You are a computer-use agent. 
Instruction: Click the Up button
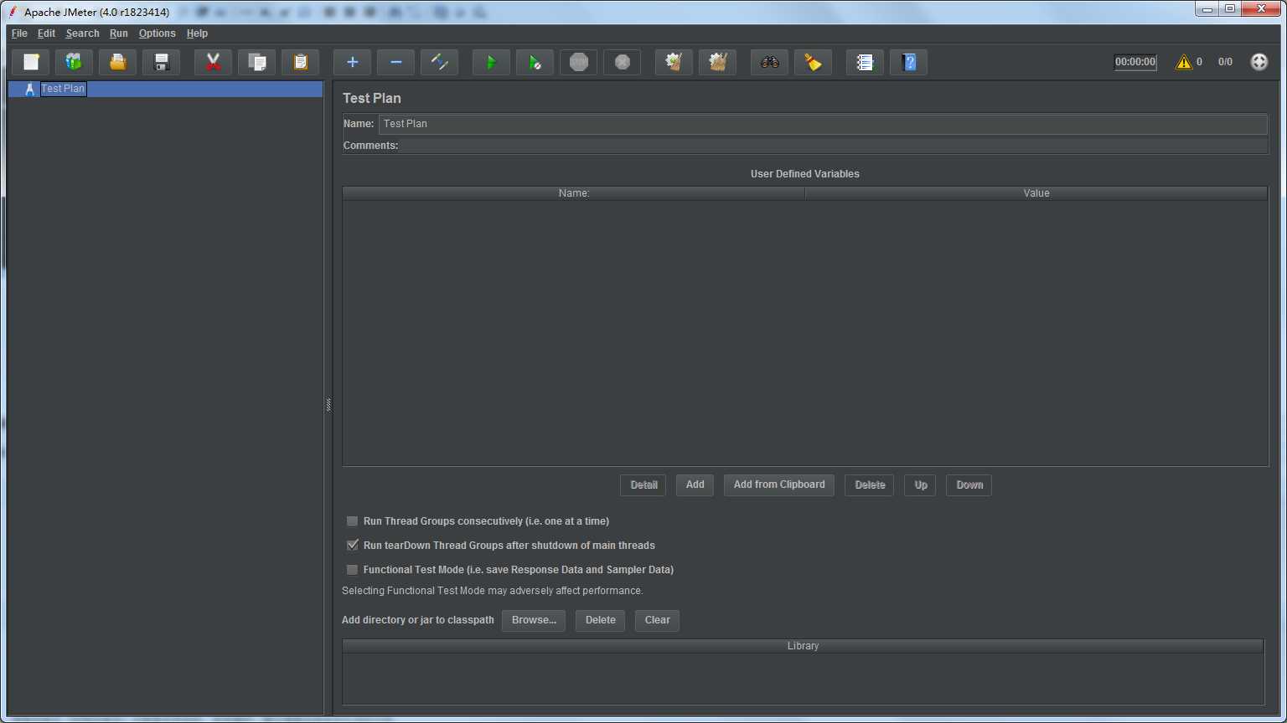pos(921,485)
